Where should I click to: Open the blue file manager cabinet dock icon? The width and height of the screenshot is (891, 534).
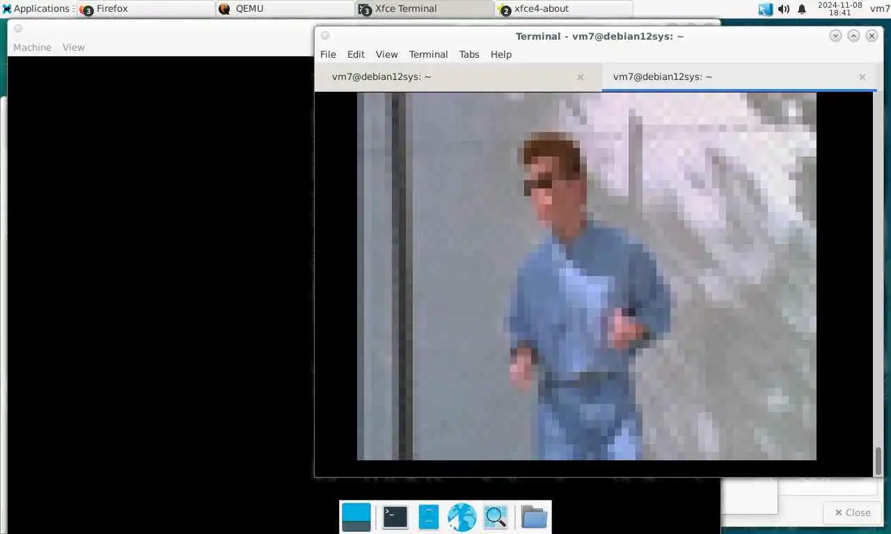tap(429, 517)
